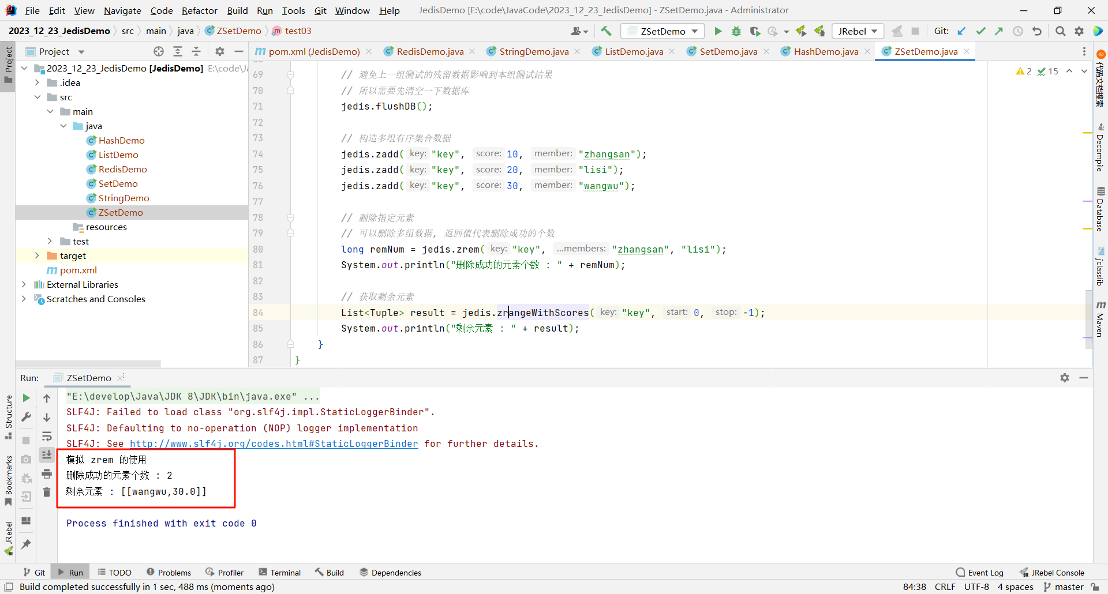Open Run panel settings gear
This screenshot has width=1108, height=594.
1065,378
